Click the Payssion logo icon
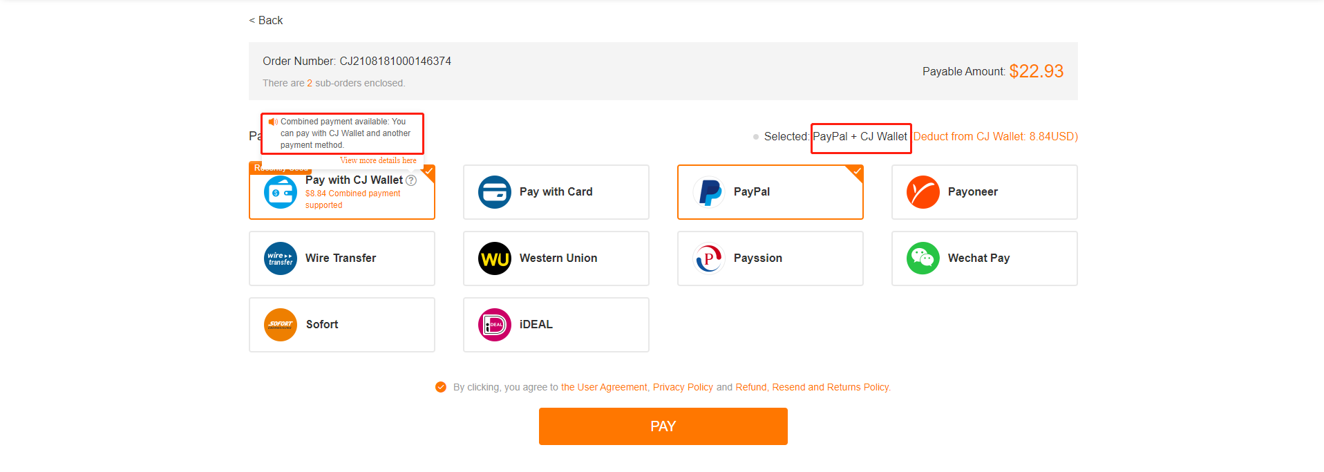Viewport: 1324px width, 472px height. click(x=709, y=258)
